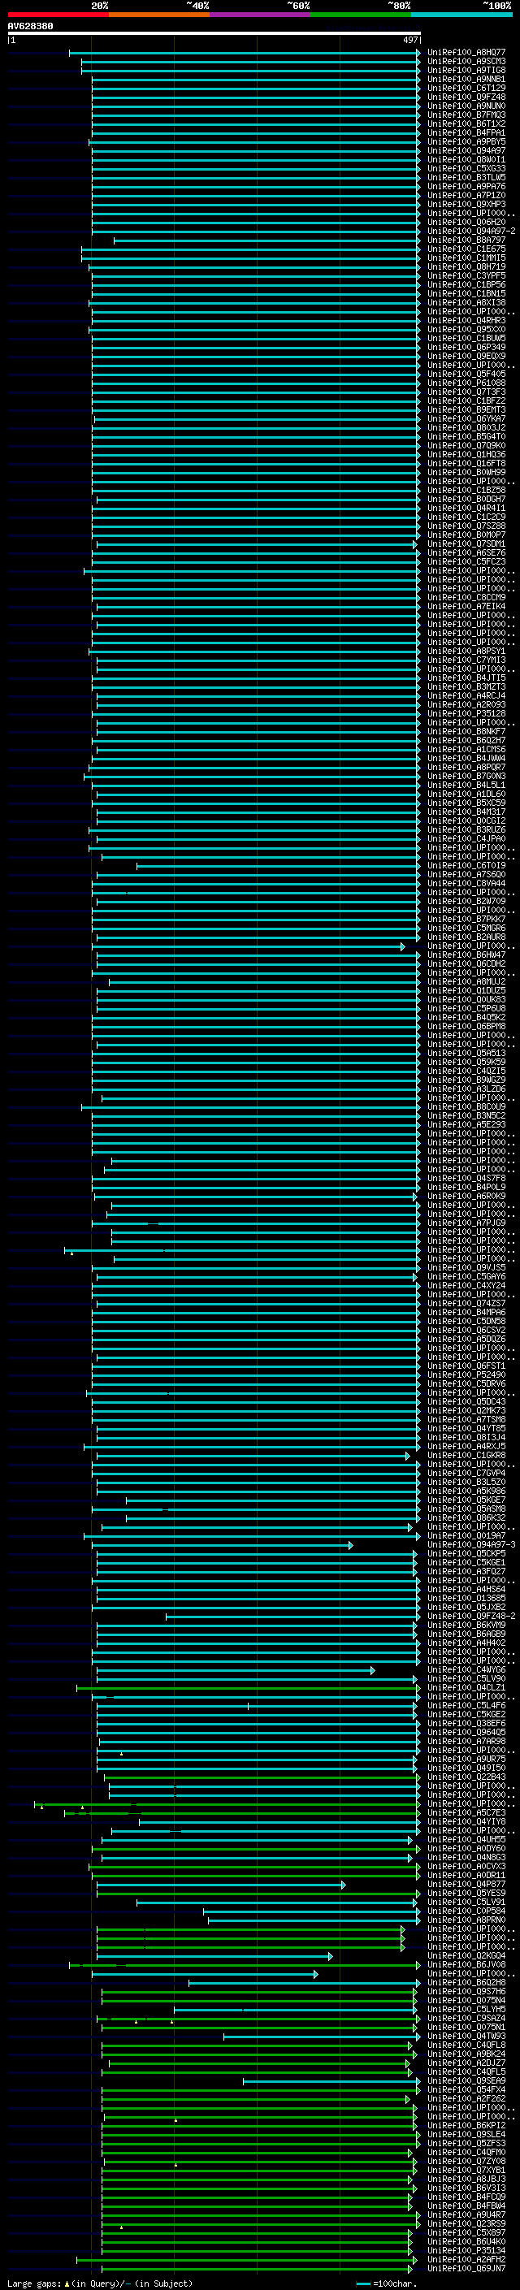Open entry UniRef100_A8JBJ3
The height and width of the screenshot is (2290, 520).
click(466, 2178)
